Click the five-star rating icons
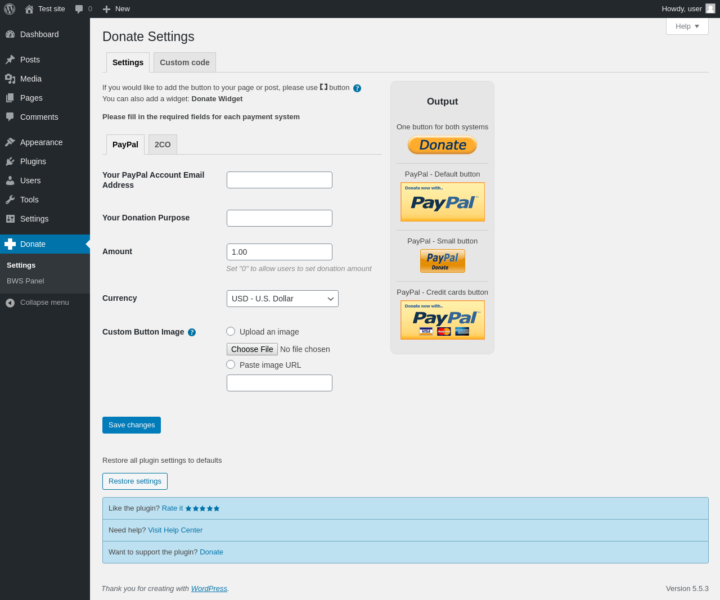720x600 pixels. pos(202,508)
